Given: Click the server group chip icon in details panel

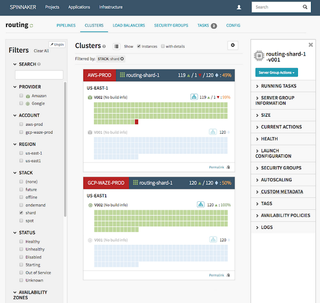Looking at the screenshot, I should tap(259, 55).
